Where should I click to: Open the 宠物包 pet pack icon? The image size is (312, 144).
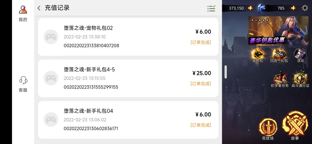pyautogui.click(x=257, y=55)
